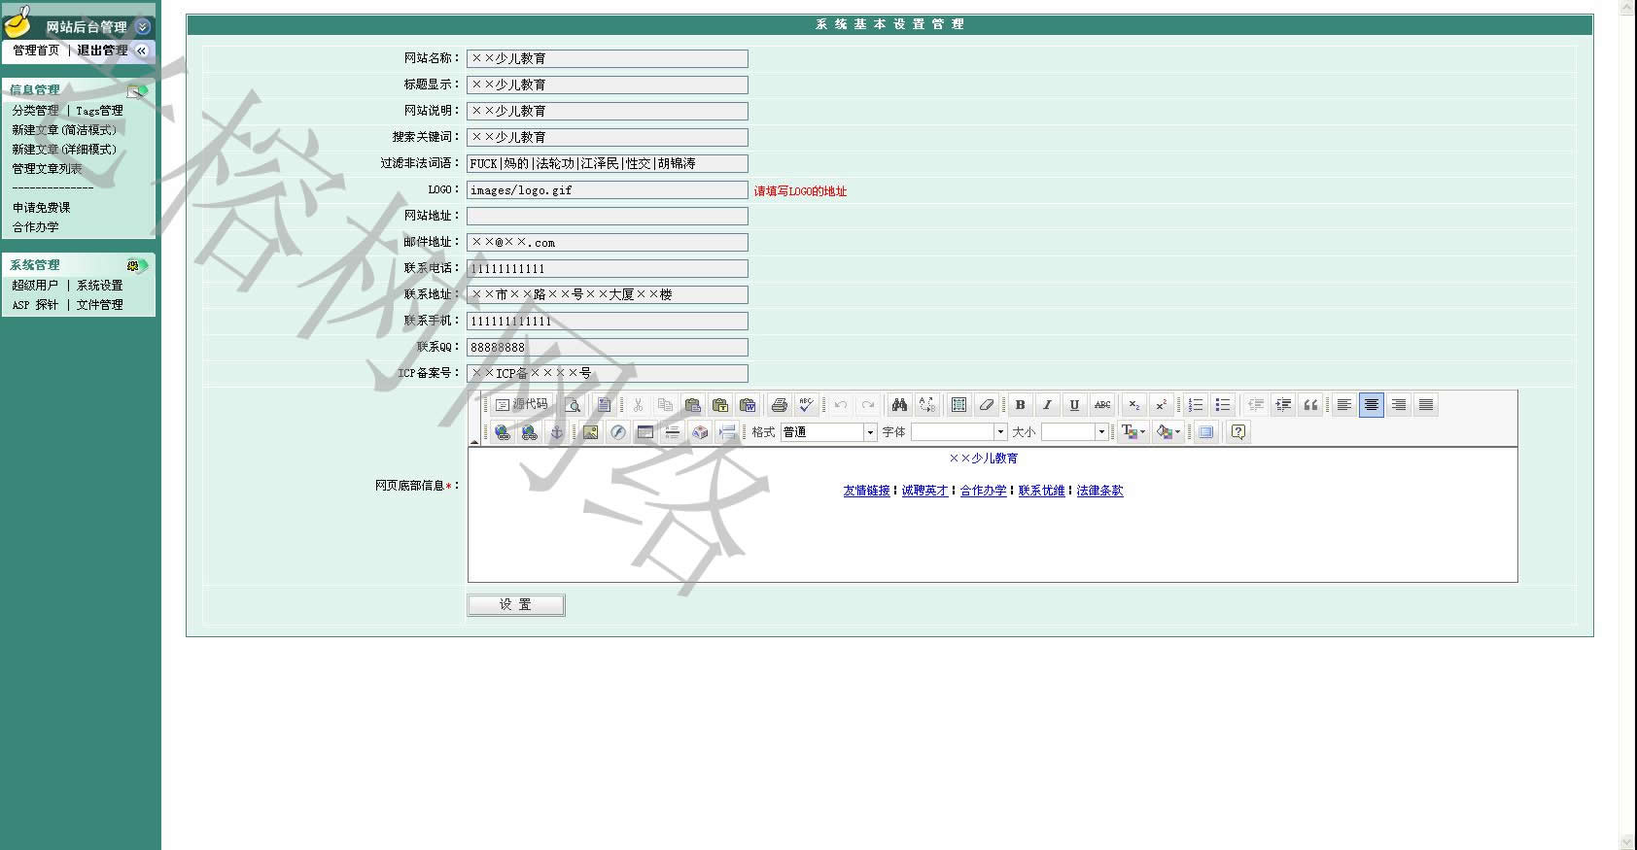Collapse the sidebar with the « button
The height and width of the screenshot is (850, 1637).
point(142,51)
